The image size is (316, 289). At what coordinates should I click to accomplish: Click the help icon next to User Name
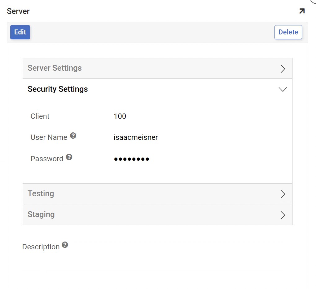(73, 135)
